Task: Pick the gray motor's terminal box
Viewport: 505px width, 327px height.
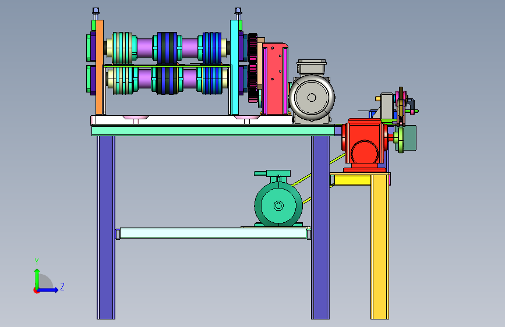Action: click(312, 67)
